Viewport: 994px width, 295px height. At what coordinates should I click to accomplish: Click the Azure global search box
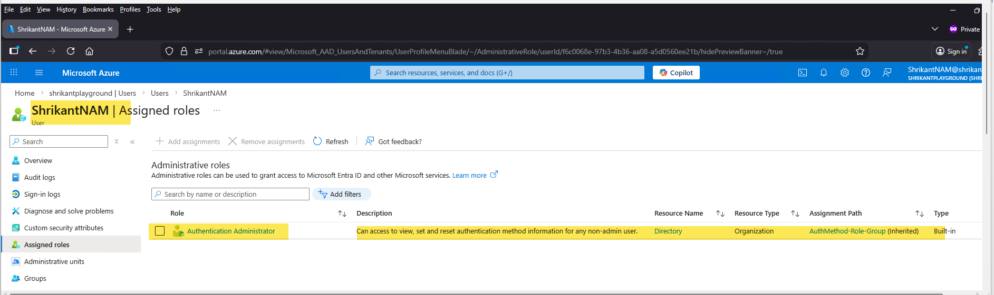[x=507, y=73]
